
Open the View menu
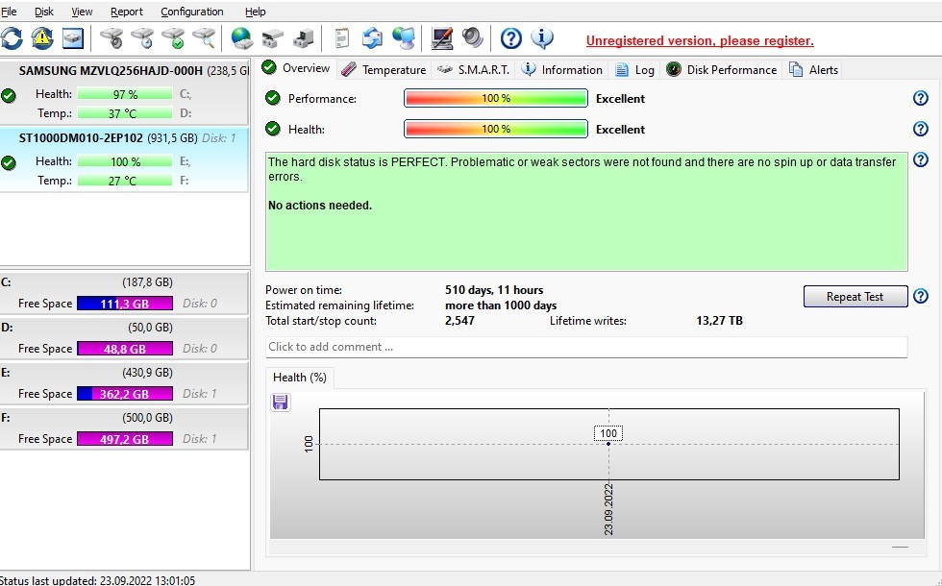pos(82,12)
